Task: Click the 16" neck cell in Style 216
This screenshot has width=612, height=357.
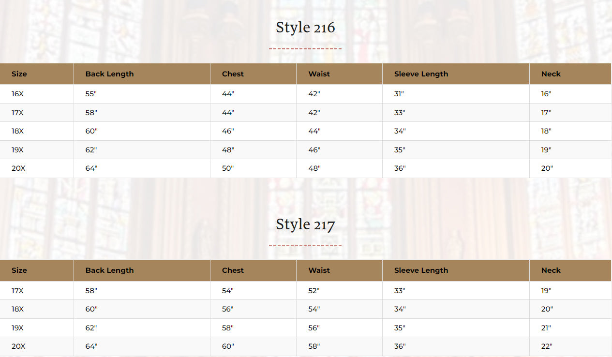Action: pos(546,94)
